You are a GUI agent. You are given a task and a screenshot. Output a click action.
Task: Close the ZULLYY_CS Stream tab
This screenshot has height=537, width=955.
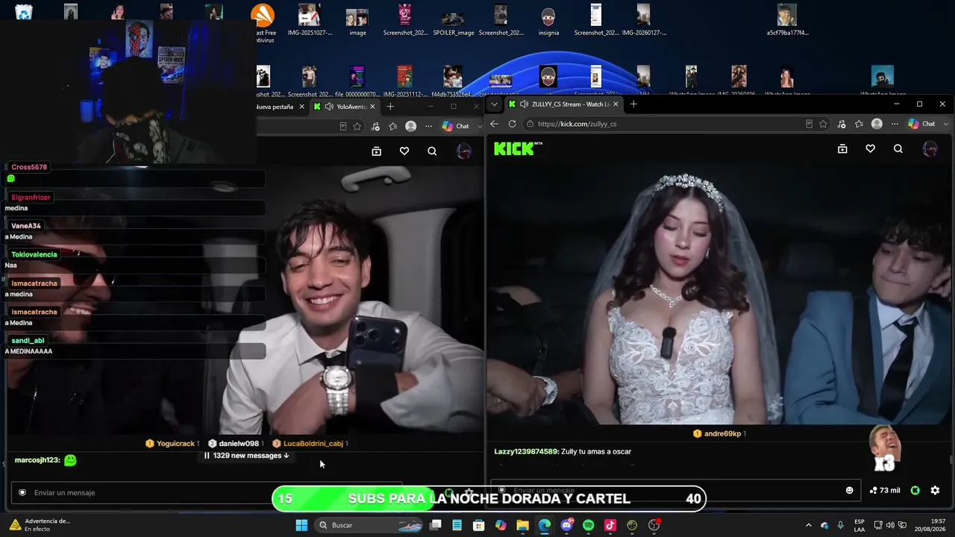click(x=616, y=104)
